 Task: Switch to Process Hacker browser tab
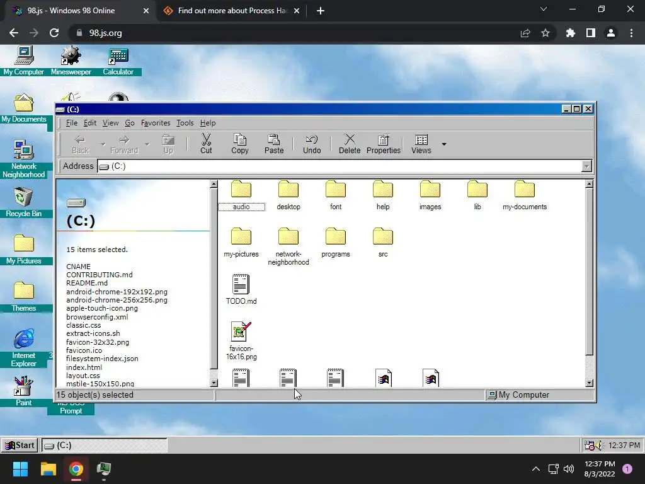(x=232, y=11)
